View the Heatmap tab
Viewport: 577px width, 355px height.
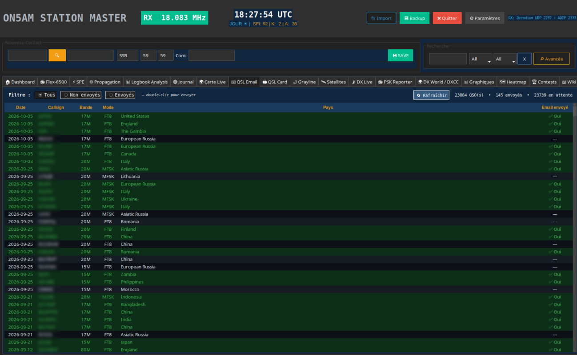click(513, 82)
